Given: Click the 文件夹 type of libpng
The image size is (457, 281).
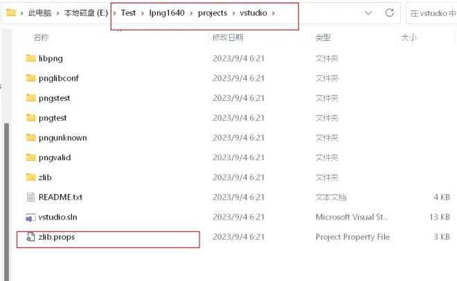Looking at the screenshot, I should (x=327, y=59).
